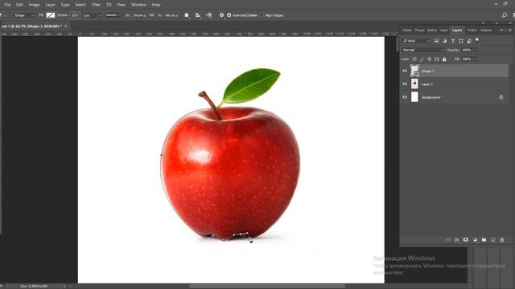
Task: Click the add layer mask icon
Action: tap(466, 240)
